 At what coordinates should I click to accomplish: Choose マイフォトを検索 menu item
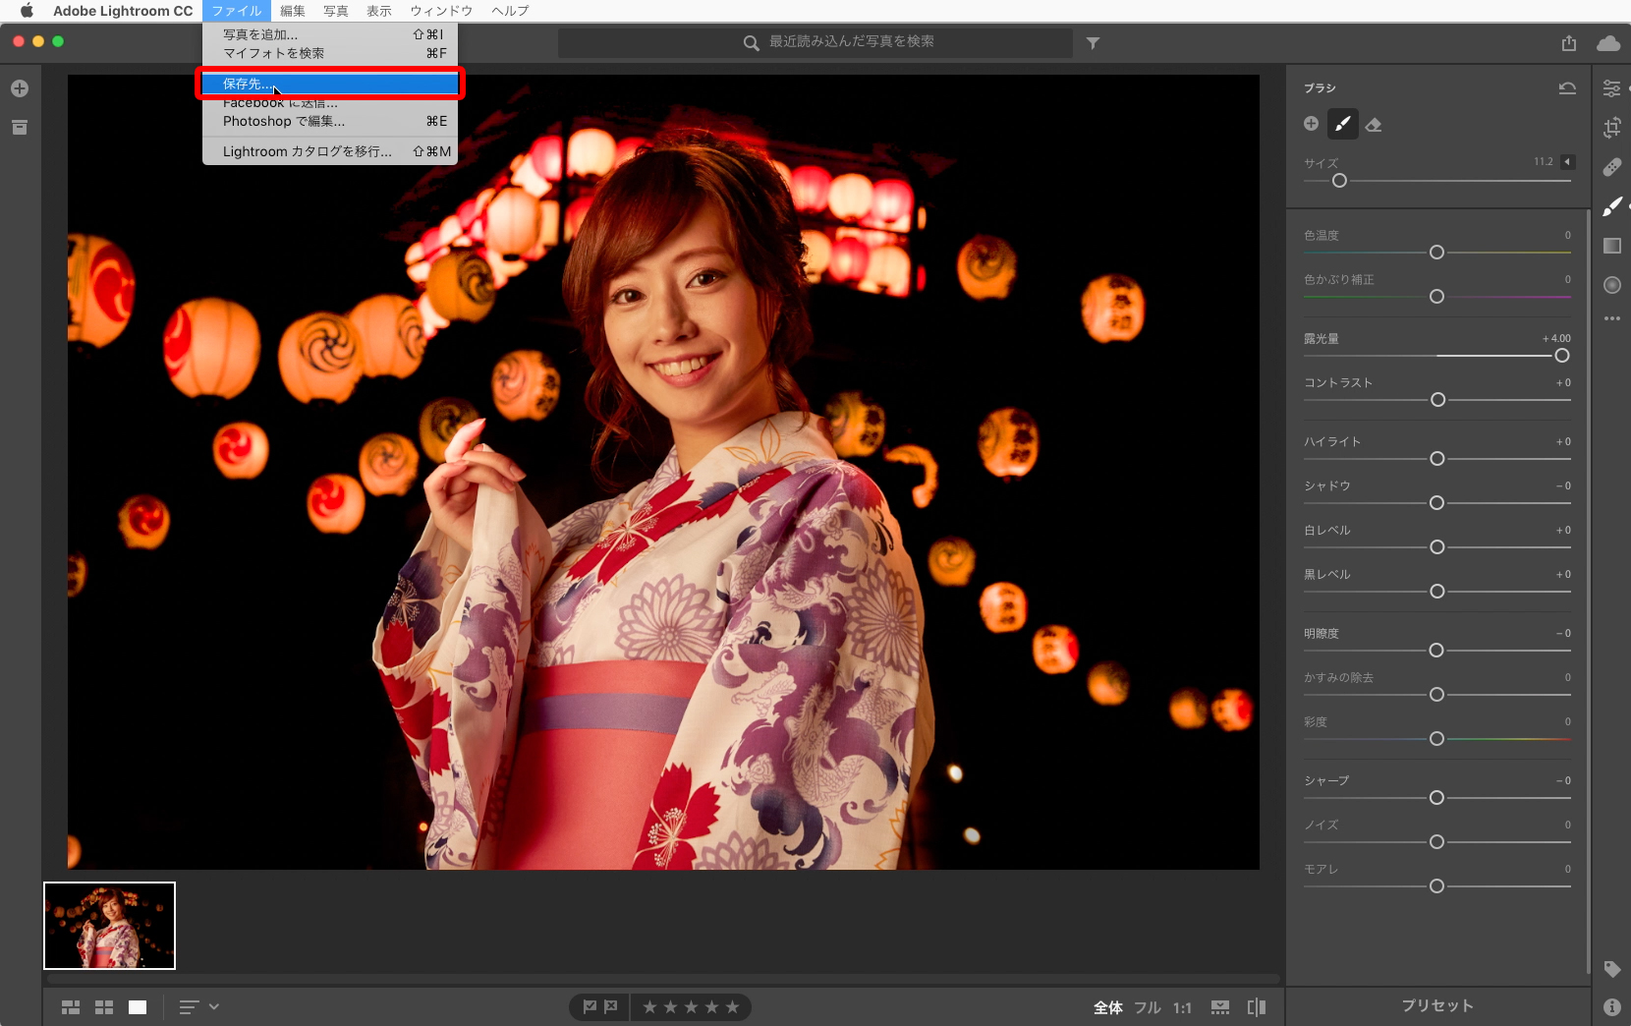pos(330,53)
